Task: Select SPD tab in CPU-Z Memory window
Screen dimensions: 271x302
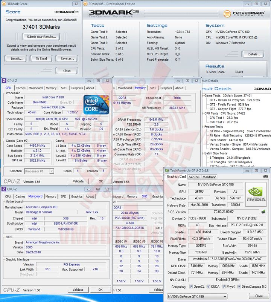Action: pos(153,88)
